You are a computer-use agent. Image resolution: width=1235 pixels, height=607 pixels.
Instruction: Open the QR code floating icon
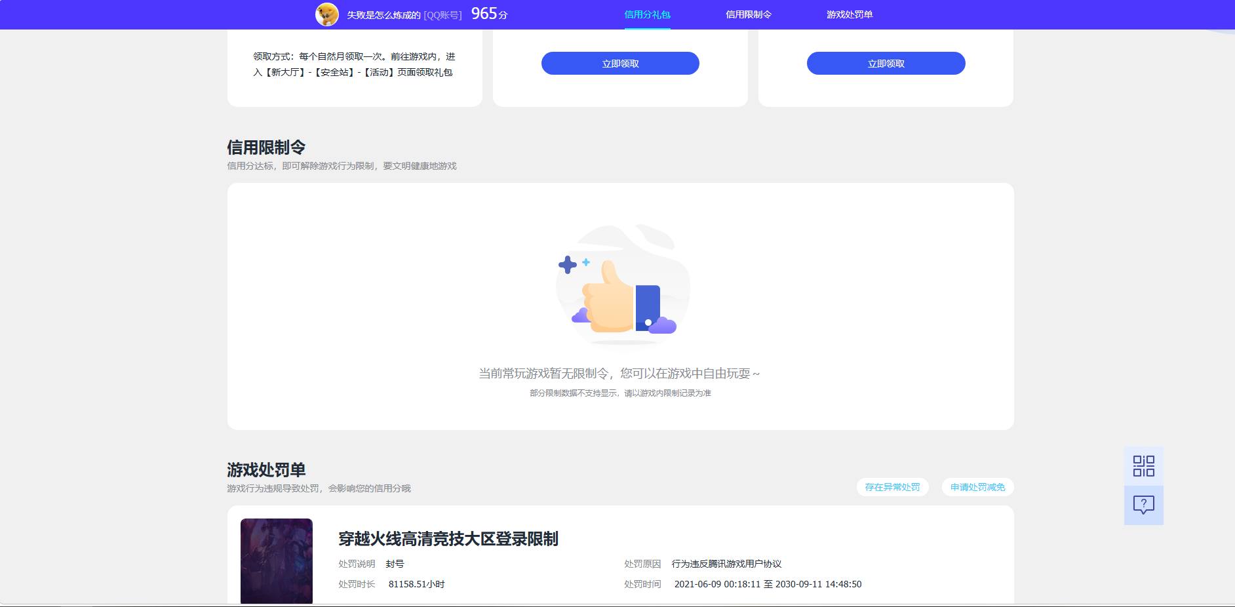click(x=1144, y=466)
